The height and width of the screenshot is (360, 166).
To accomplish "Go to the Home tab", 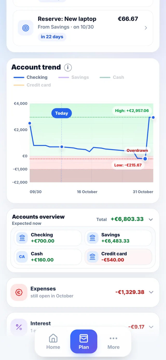I will click(53, 342).
